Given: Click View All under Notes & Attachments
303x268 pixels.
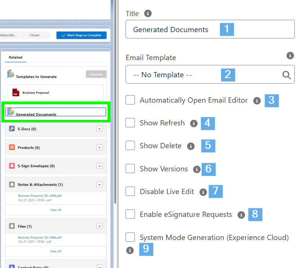Looking at the screenshot, I should coord(56,210).
